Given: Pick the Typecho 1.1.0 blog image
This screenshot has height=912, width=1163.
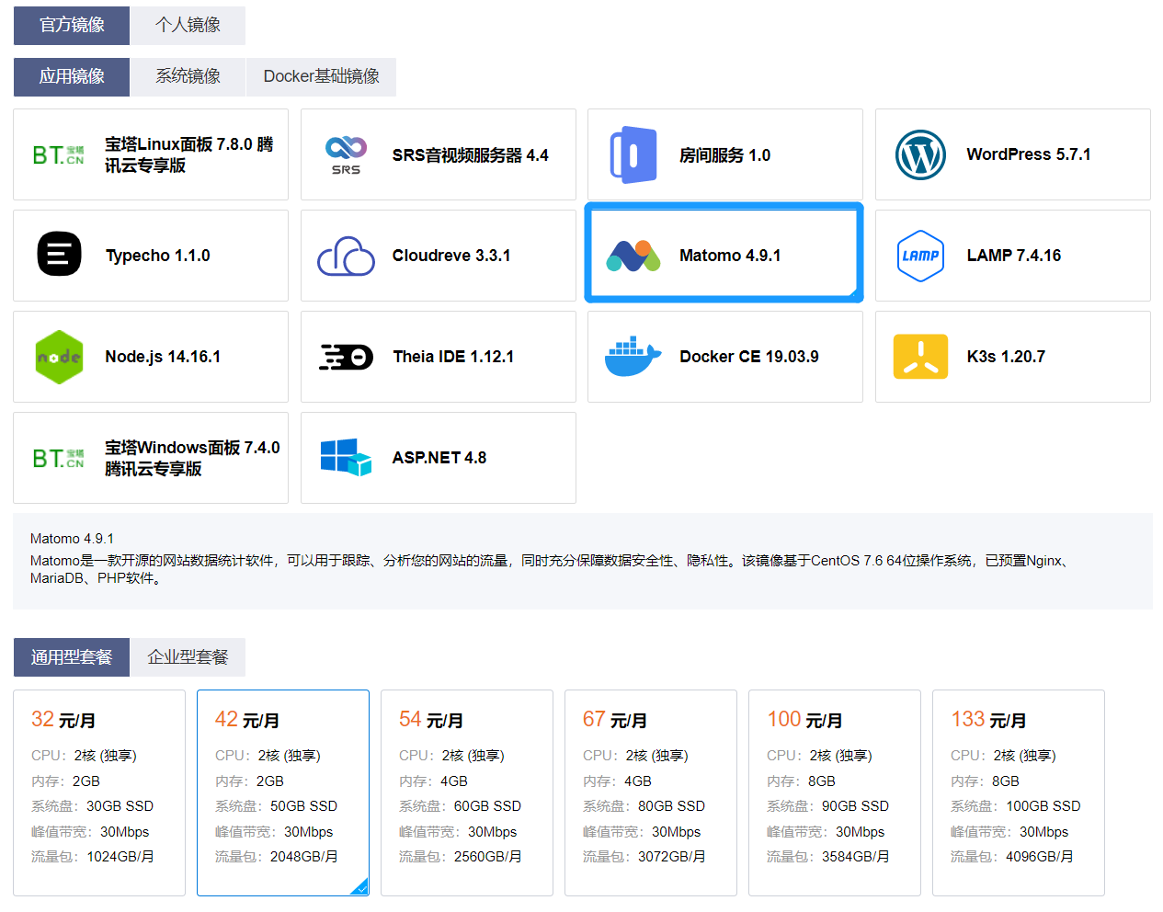Looking at the screenshot, I should tap(150, 256).
